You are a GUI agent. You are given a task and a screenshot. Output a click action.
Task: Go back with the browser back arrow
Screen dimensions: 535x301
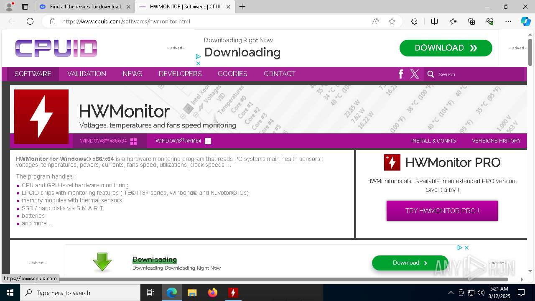tap(12, 21)
